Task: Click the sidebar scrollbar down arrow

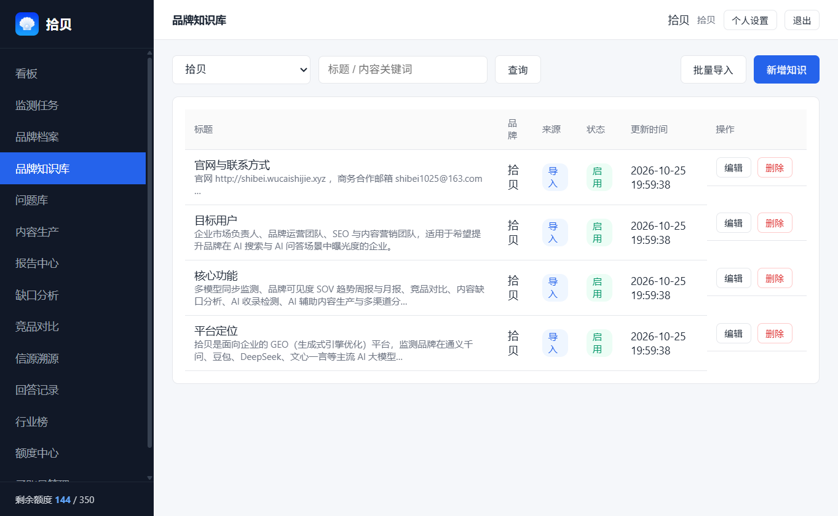Action: 149,477
